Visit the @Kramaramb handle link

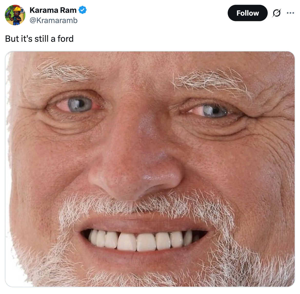click(54, 20)
